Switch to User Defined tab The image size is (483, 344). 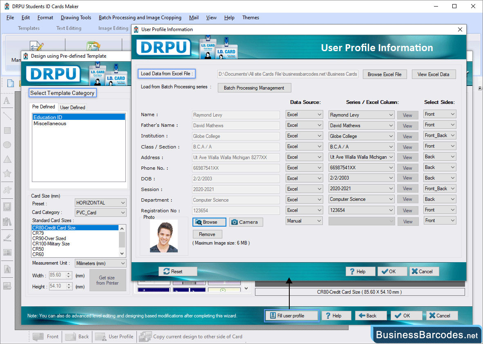coord(73,107)
